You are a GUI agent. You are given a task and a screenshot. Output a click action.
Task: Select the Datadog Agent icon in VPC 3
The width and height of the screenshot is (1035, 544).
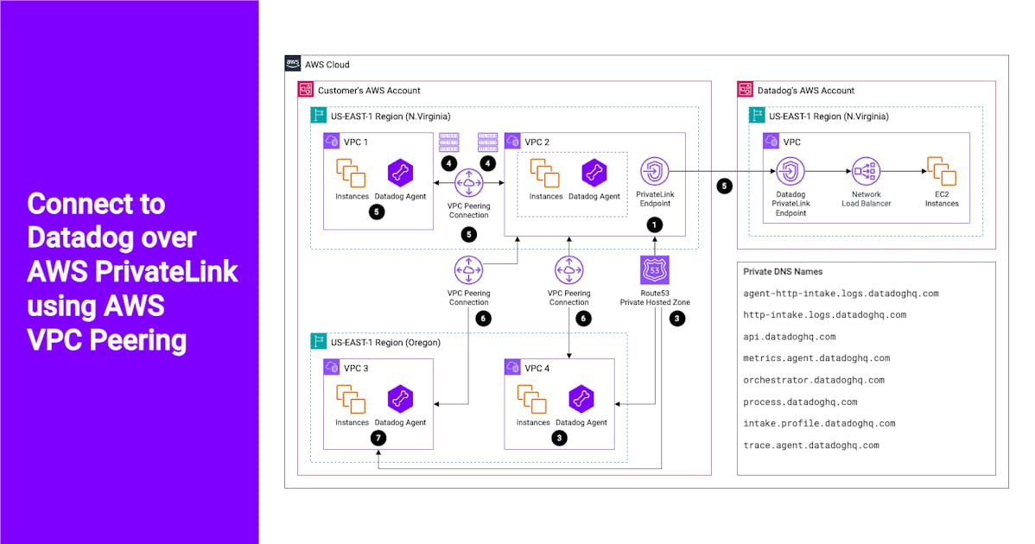(400, 399)
